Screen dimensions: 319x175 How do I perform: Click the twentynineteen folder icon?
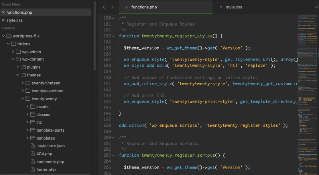[28, 83]
